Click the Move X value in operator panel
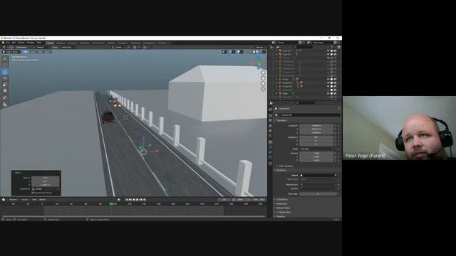Viewport: 456px width, 256px height. click(x=45, y=178)
